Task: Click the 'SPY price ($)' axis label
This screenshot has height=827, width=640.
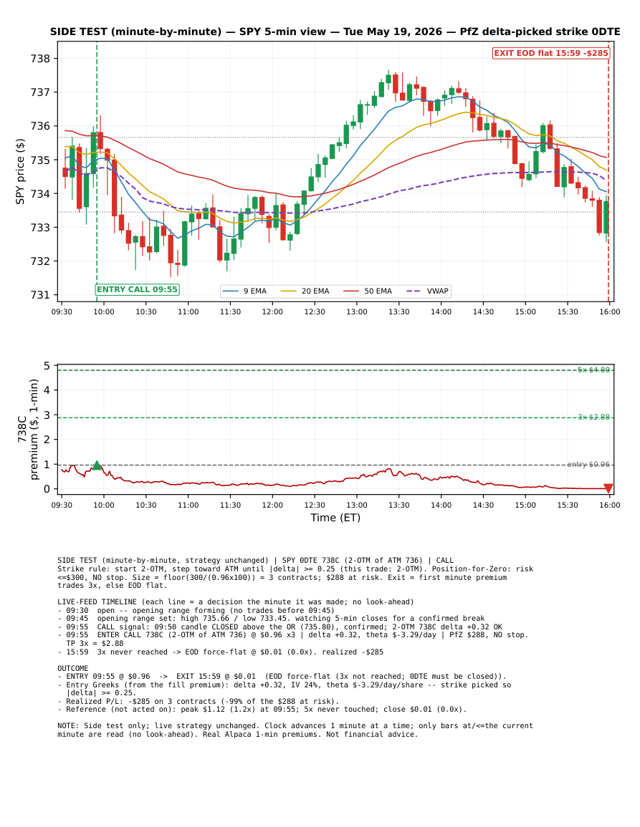Action: [20, 171]
